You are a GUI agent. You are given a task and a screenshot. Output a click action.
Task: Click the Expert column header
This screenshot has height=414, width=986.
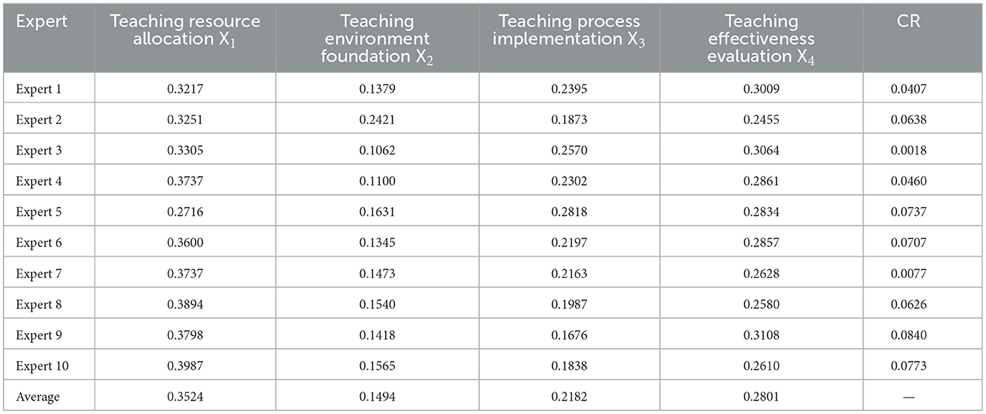click(x=42, y=21)
